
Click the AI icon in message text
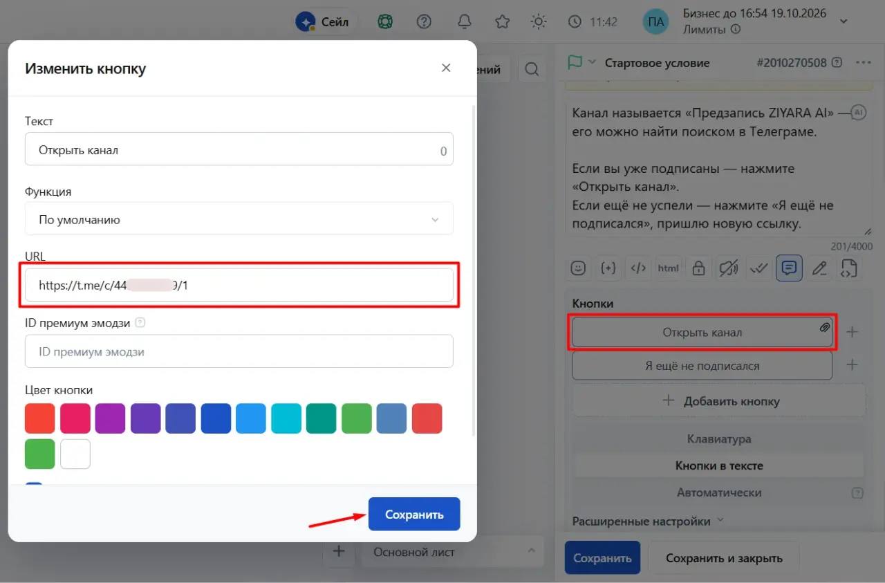857,112
